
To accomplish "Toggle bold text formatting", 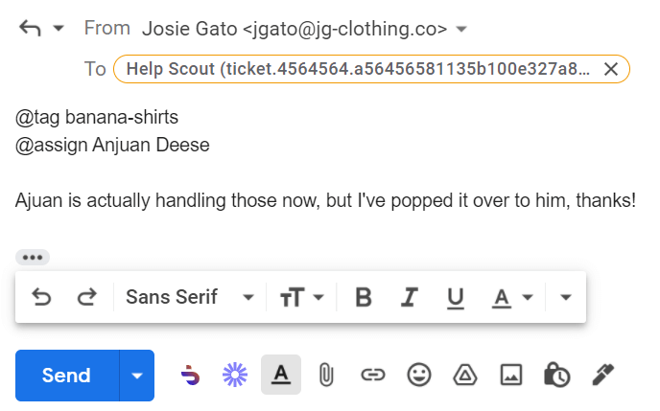I will point(364,298).
